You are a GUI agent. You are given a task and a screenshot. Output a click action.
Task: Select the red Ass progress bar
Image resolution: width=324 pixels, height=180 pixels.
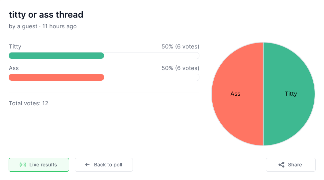click(x=56, y=77)
